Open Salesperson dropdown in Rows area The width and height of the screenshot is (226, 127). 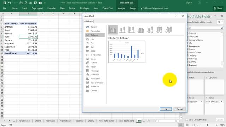(x=201, y=102)
